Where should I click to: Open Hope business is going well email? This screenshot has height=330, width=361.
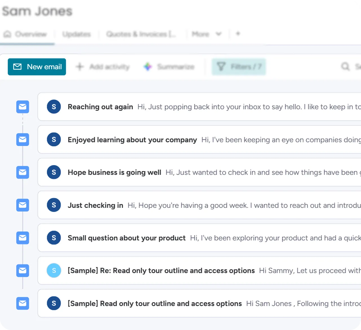click(199, 172)
